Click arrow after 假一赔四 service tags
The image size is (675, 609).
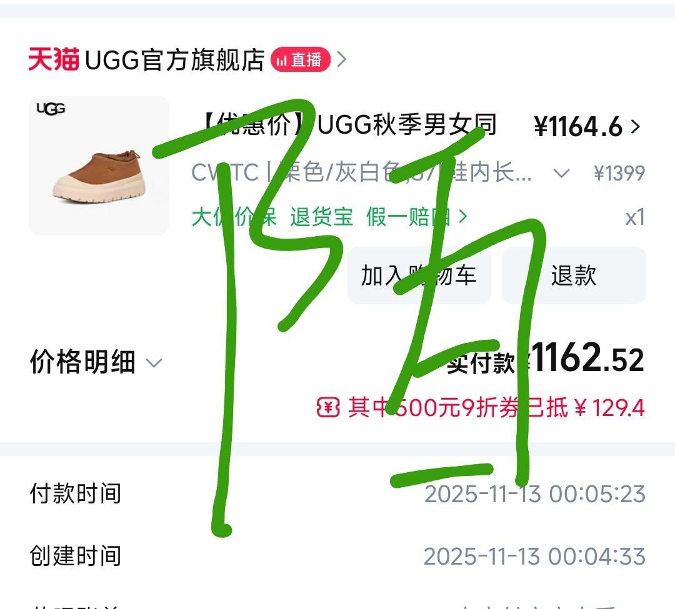tap(462, 217)
